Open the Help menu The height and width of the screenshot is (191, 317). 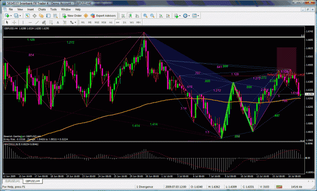pyautogui.click(x=78, y=9)
